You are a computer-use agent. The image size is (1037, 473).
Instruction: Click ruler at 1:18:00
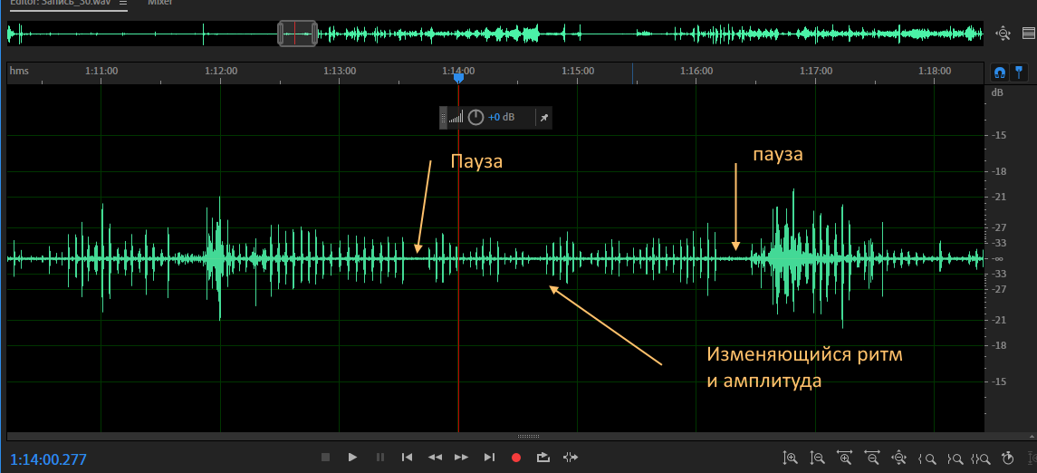[x=936, y=70]
